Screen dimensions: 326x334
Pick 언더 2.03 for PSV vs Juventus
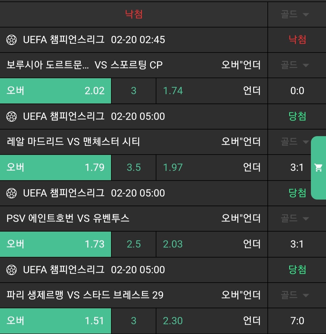point(212,244)
